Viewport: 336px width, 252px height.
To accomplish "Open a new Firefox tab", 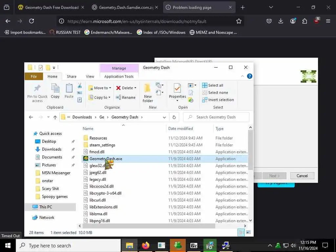I will 242,8.
